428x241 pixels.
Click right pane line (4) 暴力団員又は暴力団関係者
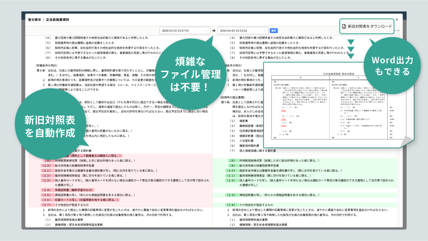[282, 37]
